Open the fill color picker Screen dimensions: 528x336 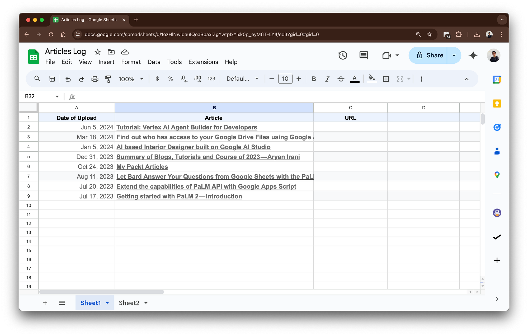pos(372,79)
